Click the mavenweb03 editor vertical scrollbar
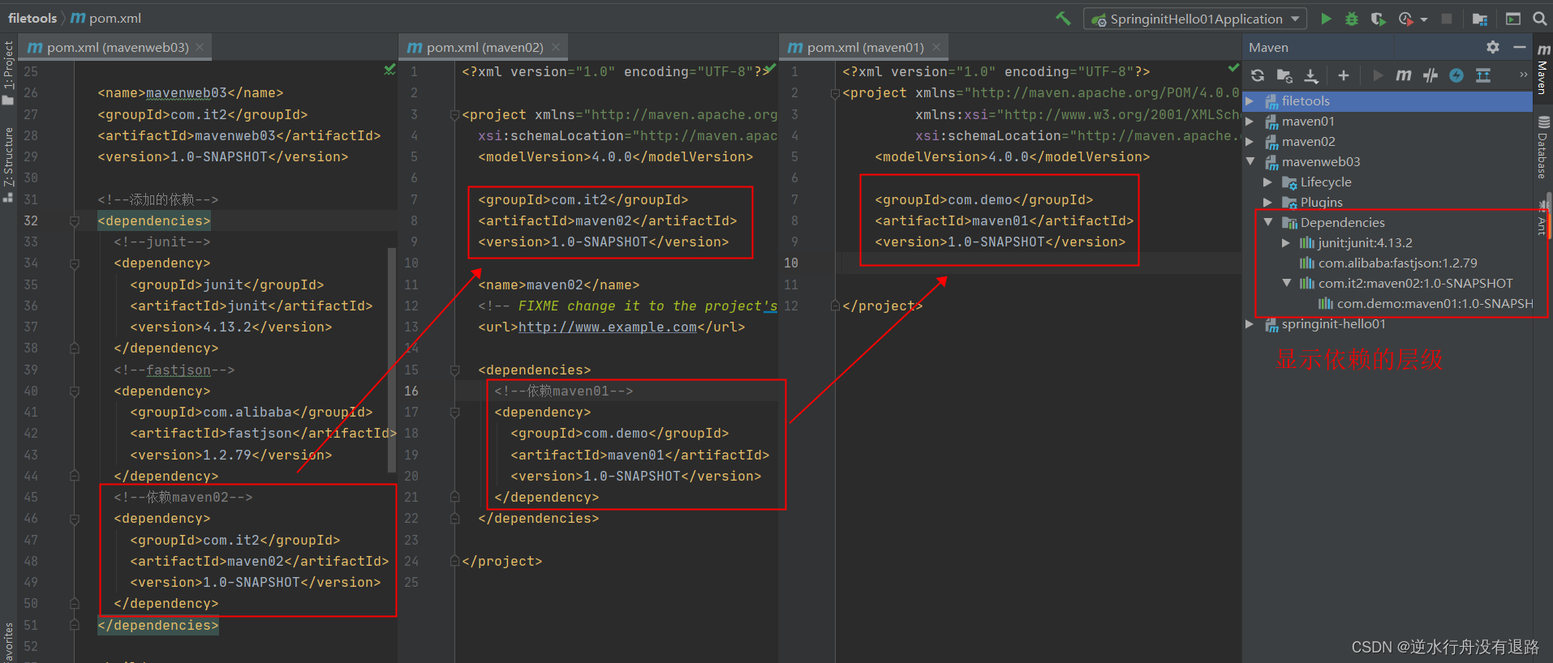The height and width of the screenshot is (663, 1553). click(x=392, y=361)
